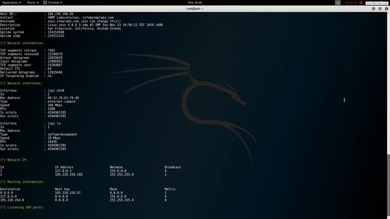Click the Contact line with info@snmplabs.com
390x219 pixels.
point(57,18)
